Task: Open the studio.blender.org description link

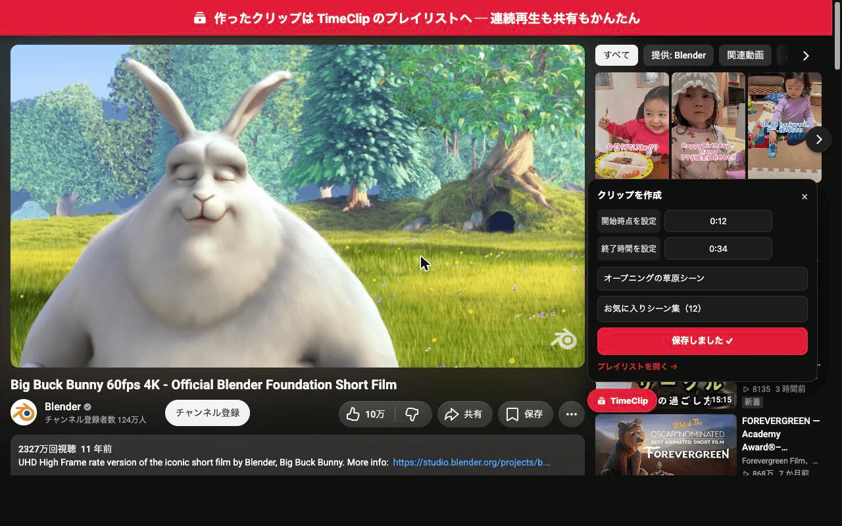Action: coord(471,462)
